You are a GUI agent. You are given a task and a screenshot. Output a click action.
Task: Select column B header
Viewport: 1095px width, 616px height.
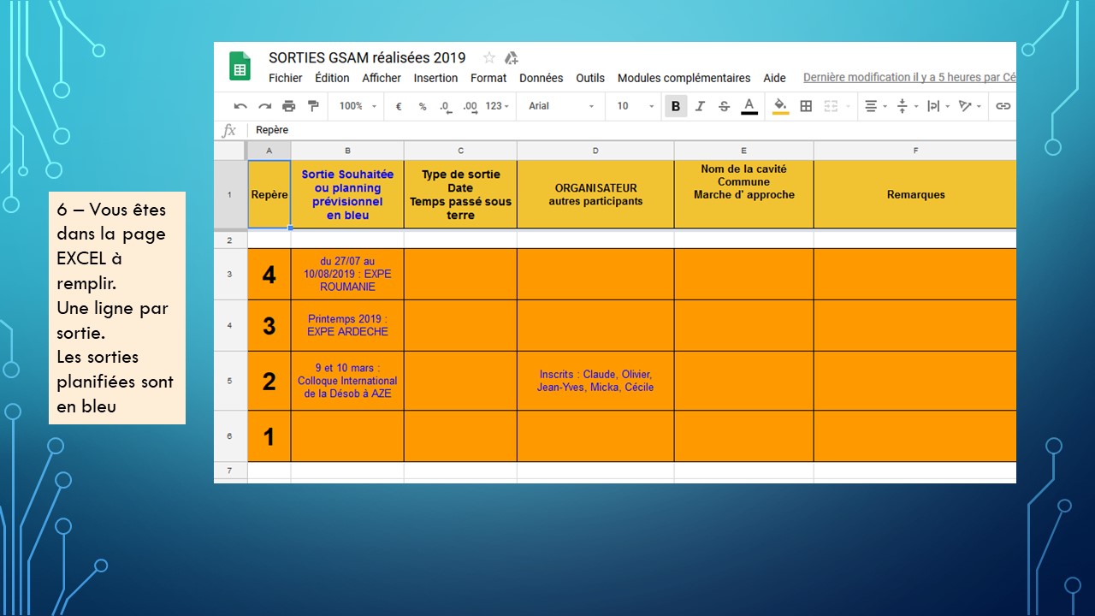pos(347,151)
